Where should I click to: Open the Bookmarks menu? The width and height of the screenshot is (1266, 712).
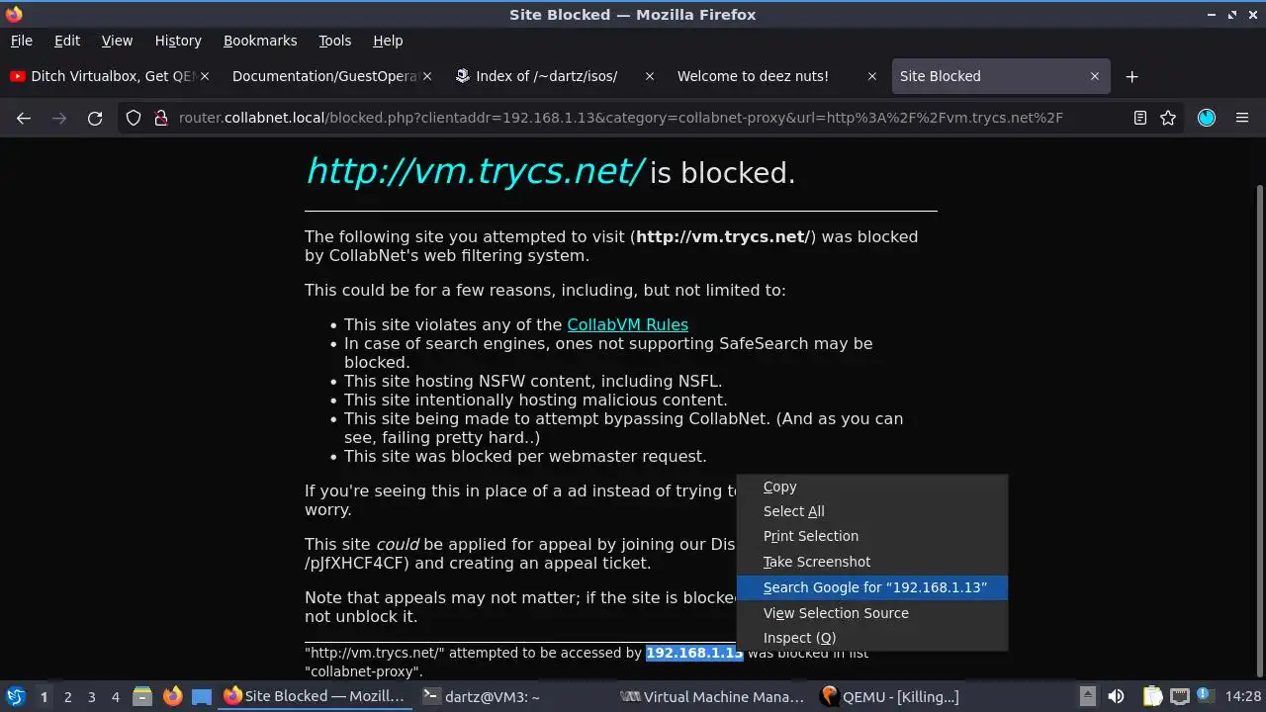tap(260, 41)
